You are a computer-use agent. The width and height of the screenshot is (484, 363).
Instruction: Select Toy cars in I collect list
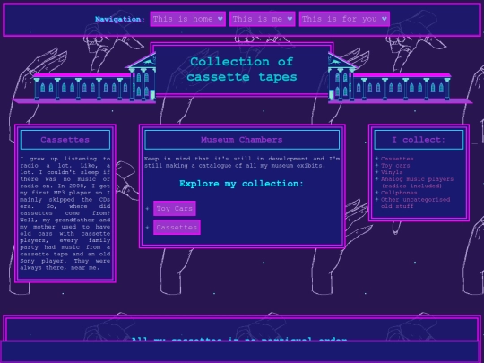click(395, 166)
